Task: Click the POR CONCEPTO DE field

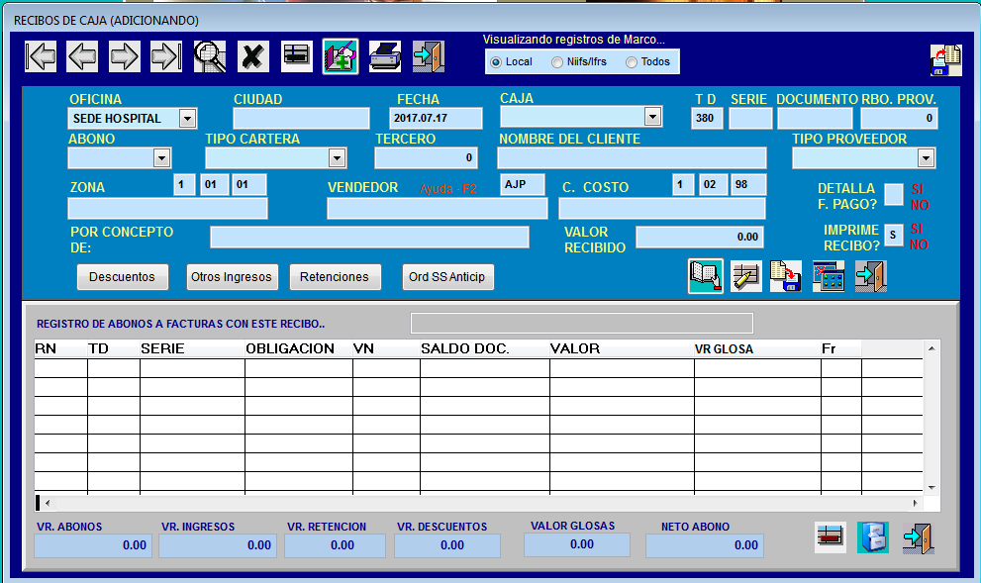Action: point(369,238)
